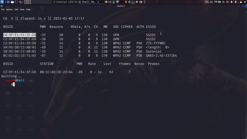Click the Elapsed: 24 s status text
This screenshot has height=139, width=247.
[33, 19]
